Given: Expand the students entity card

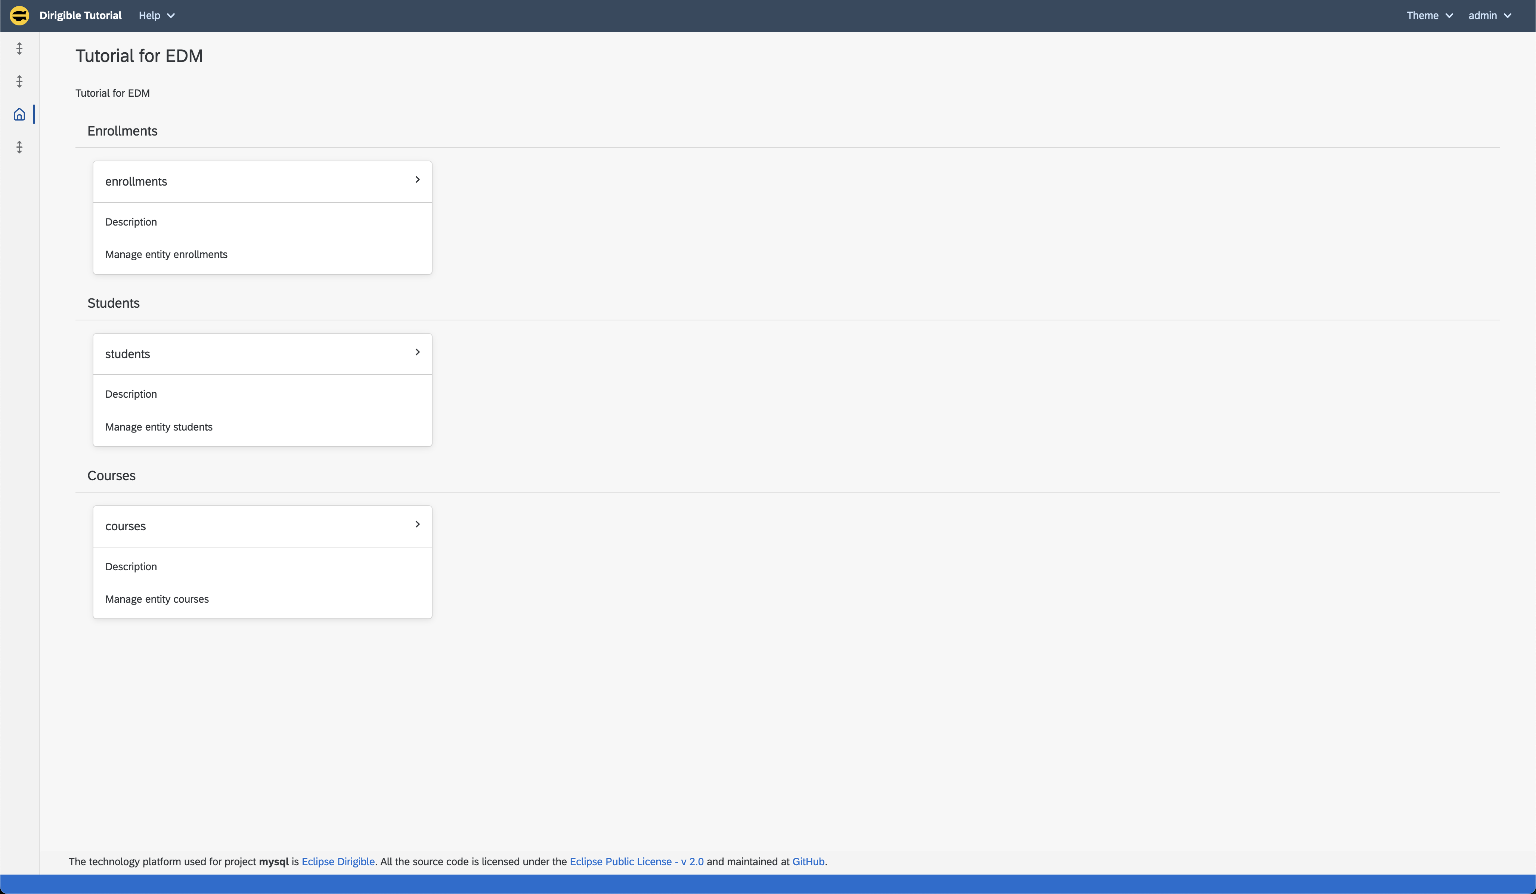Looking at the screenshot, I should pyautogui.click(x=418, y=352).
